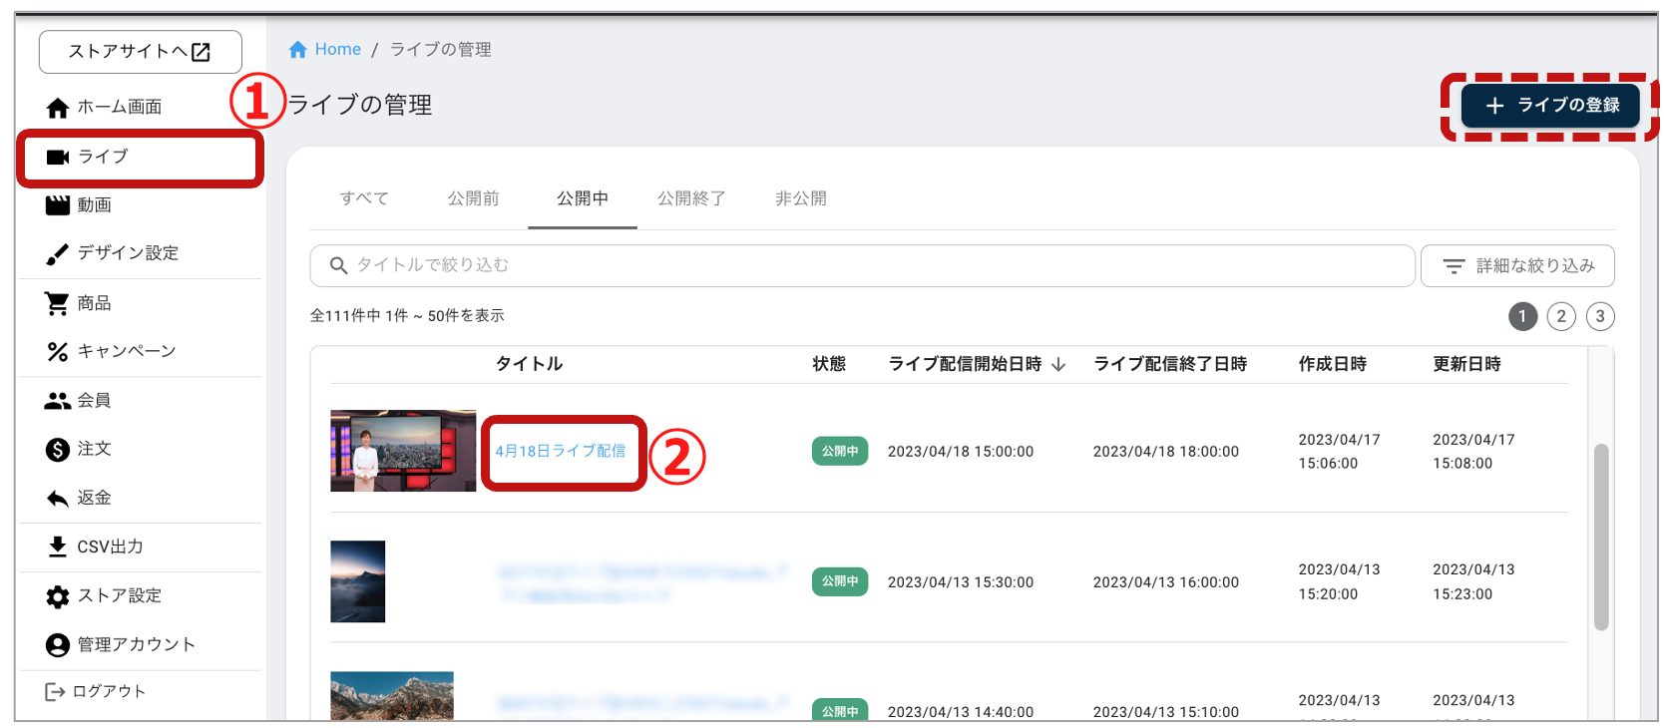Image resolution: width=1664 pixels, height=728 pixels.
Task: Open キャンペーン percent icon
Action: (x=58, y=352)
